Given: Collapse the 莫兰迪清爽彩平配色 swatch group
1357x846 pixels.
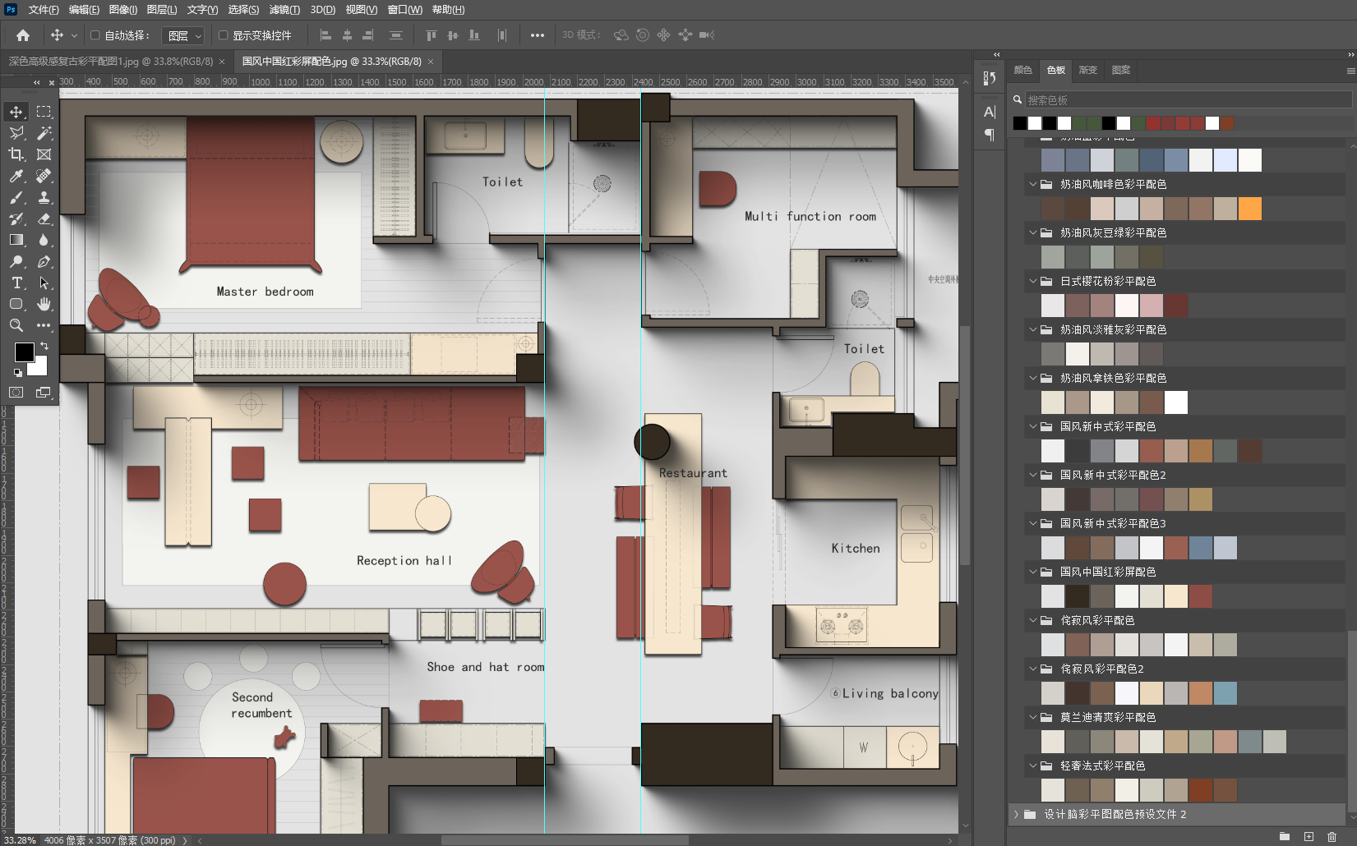Looking at the screenshot, I should click(x=1033, y=717).
